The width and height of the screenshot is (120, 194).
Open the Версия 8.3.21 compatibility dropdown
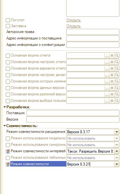(x=116, y=164)
